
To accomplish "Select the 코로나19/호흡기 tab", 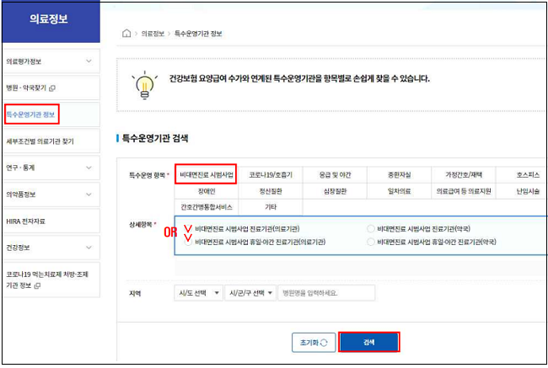I will [x=271, y=174].
